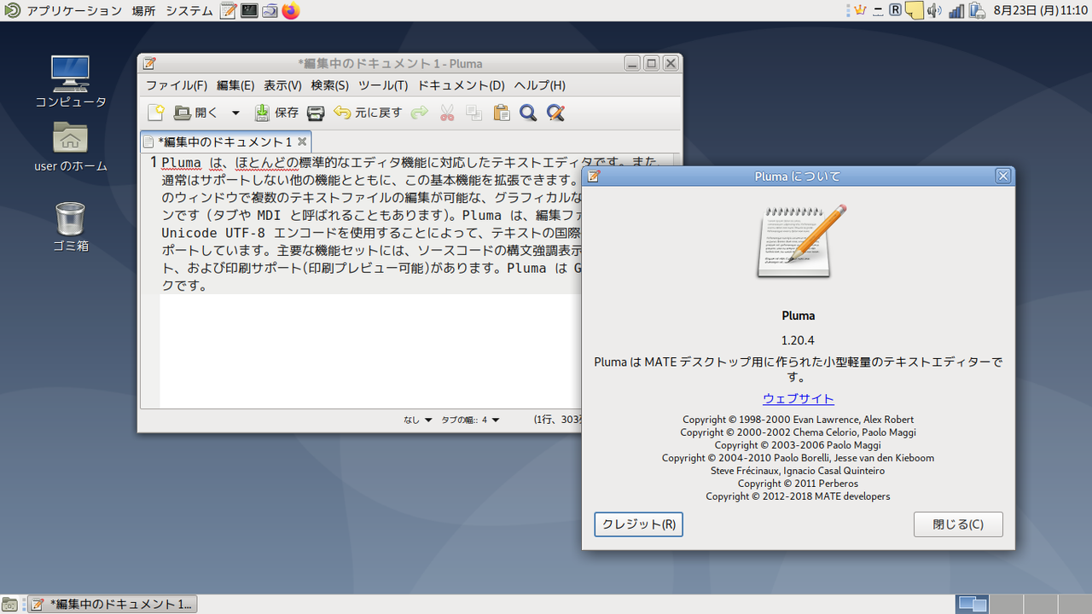
Task: Open the 検索(S) menu
Action: click(x=329, y=85)
